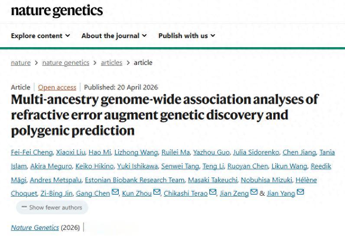
Task: Click envelope icon beside Jian Yang
Action: click(300, 192)
